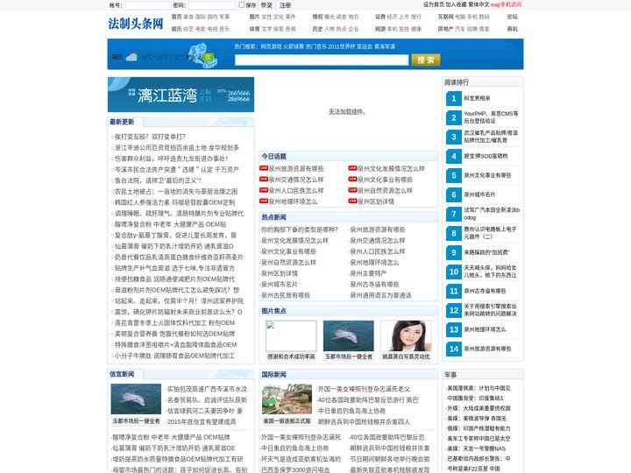
Task: Click rank number 6 badge in 阅读排行
Action: click(454, 195)
